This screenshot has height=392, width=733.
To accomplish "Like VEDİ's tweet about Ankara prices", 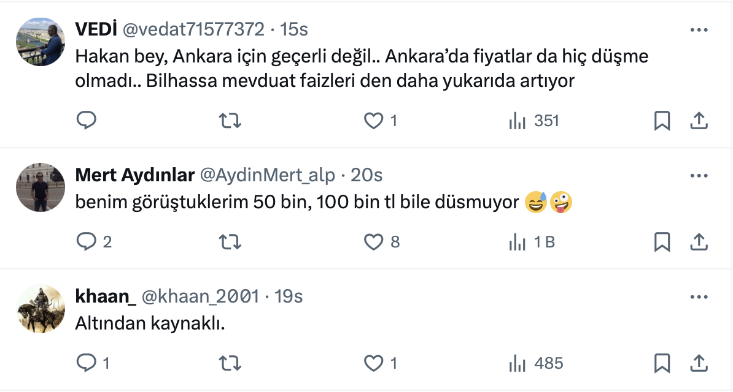I will click(374, 121).
